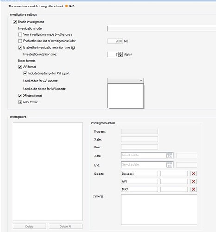Open the Start date calendar picker icon
This screenshot has height=232, width=216.
coord(169,155)
